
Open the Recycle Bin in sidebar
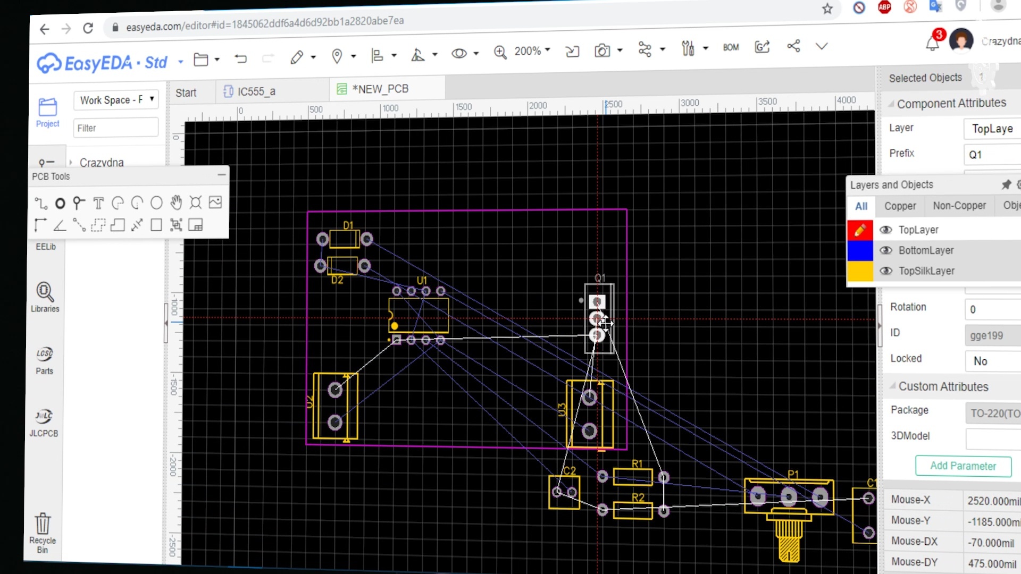click(x=43, y=532)
